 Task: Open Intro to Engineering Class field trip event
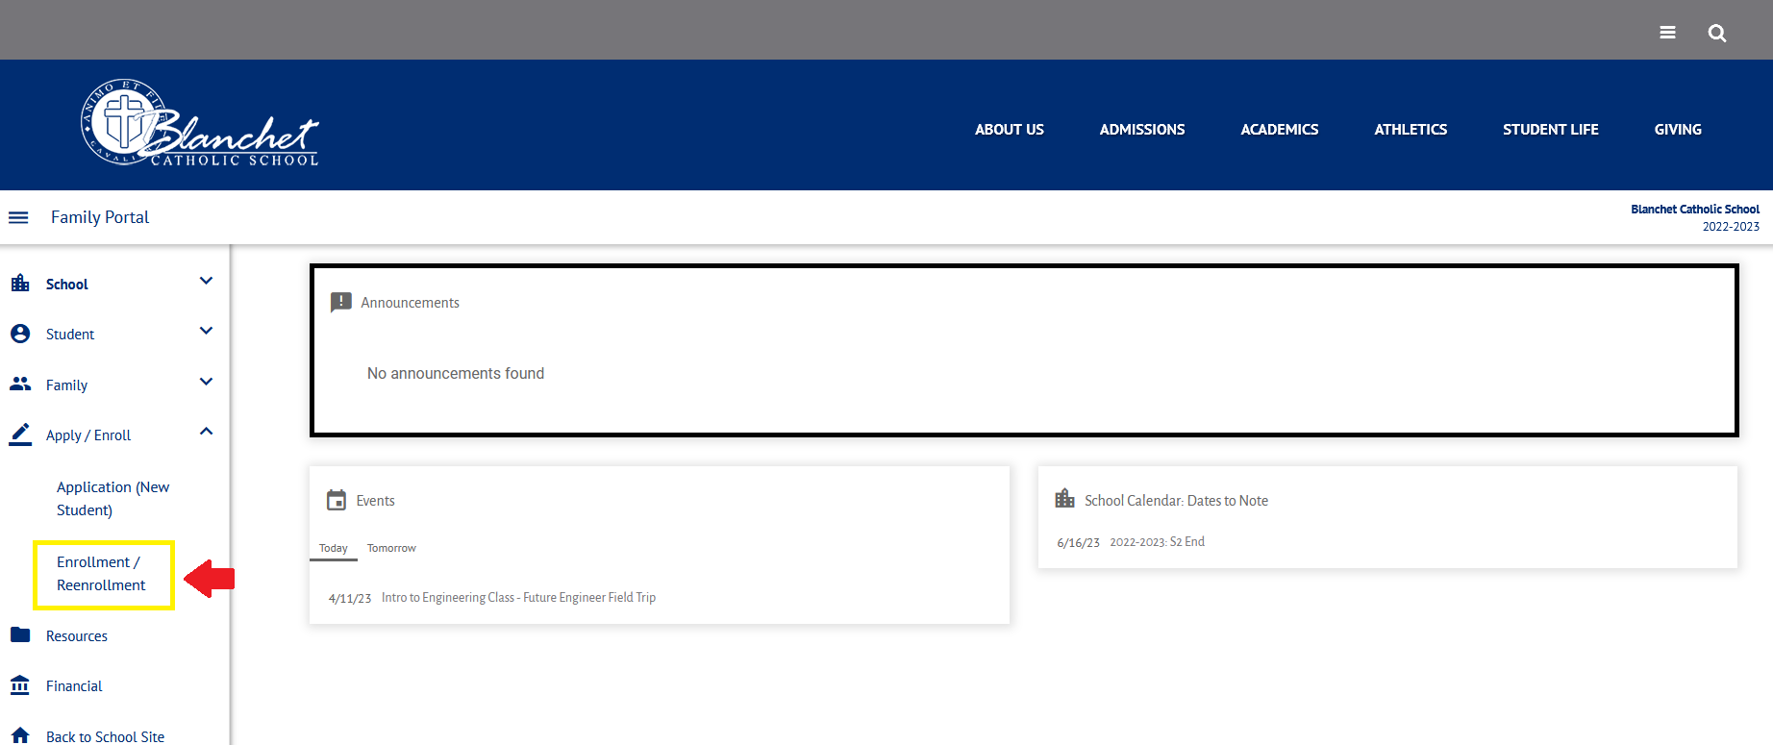[x=518, y=597]
